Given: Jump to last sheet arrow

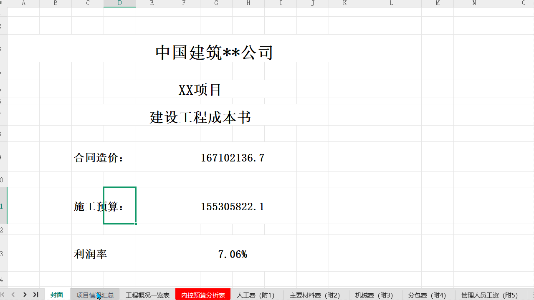Looking at the screenshot, I should coord(36,295).
